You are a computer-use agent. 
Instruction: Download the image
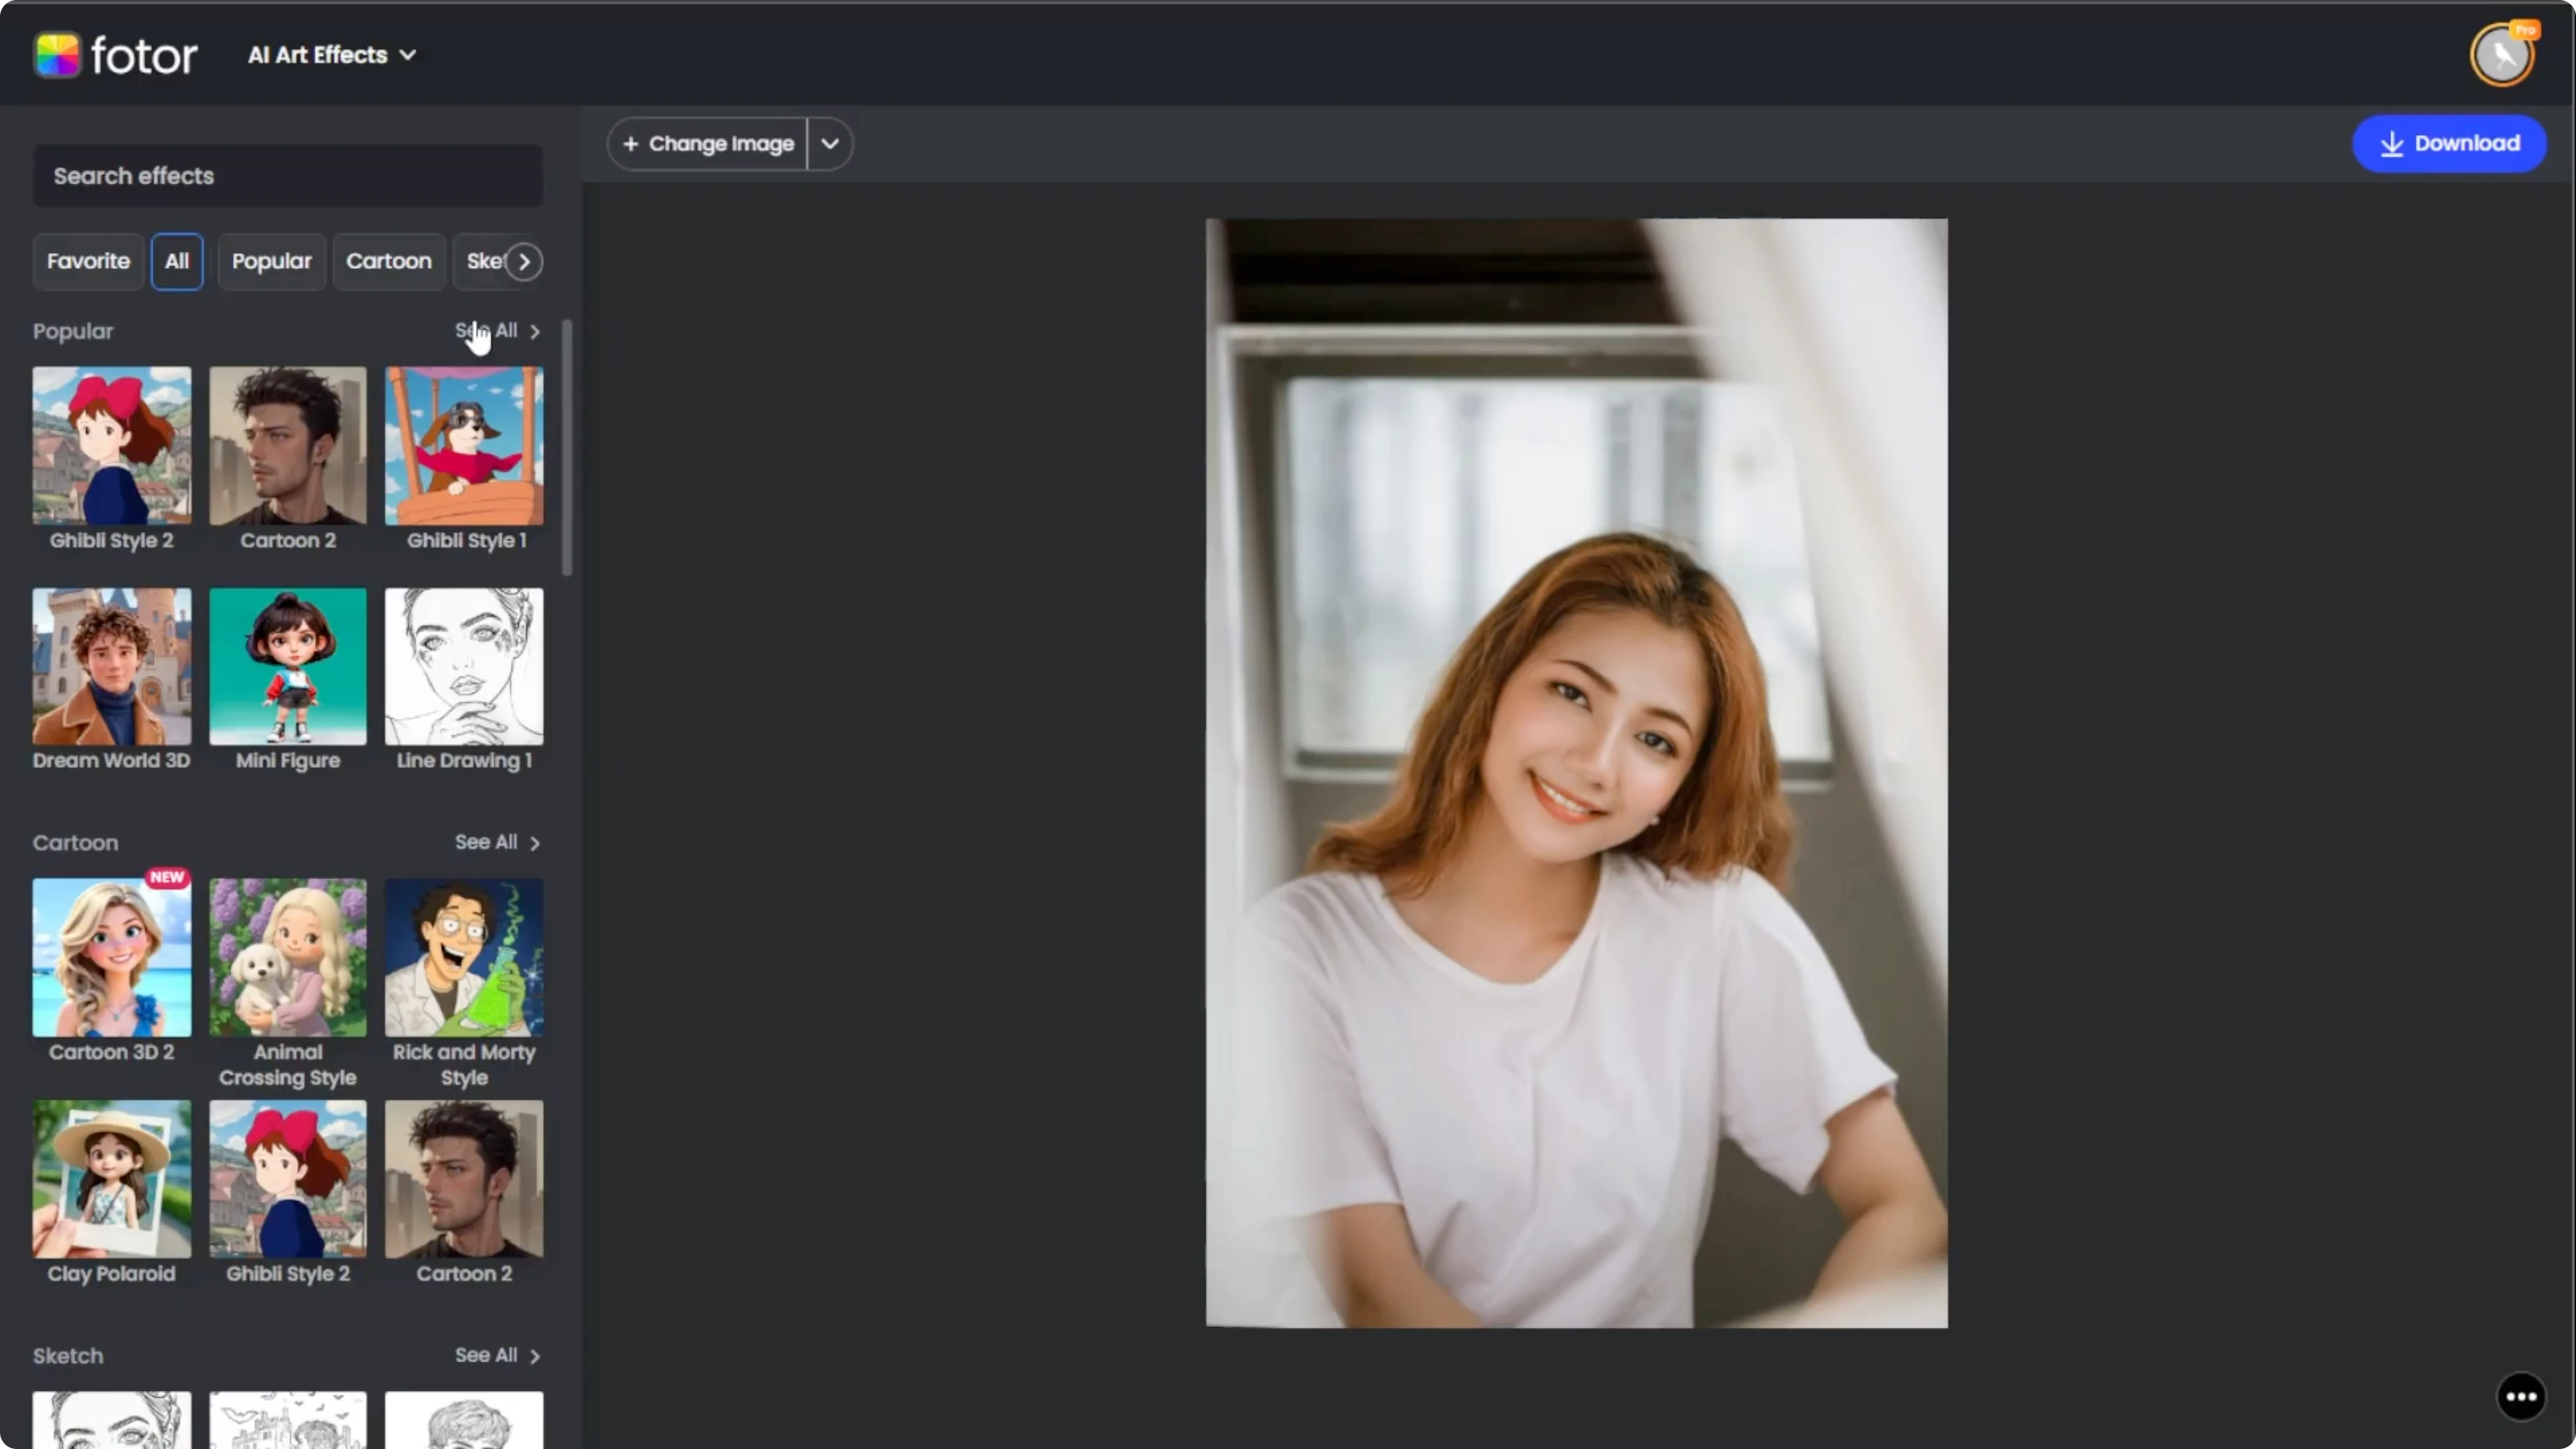coord(2449,143)
